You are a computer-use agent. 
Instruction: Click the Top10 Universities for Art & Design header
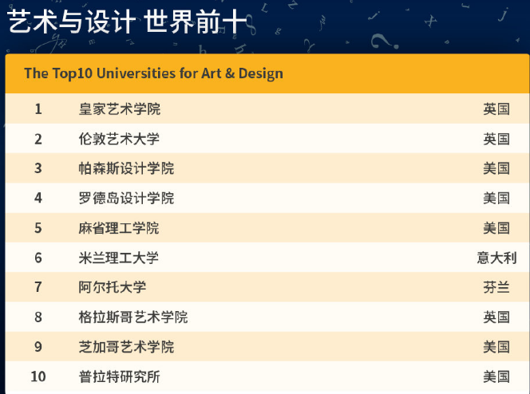coord(153,74)
